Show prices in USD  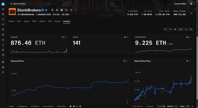point(188,106)
